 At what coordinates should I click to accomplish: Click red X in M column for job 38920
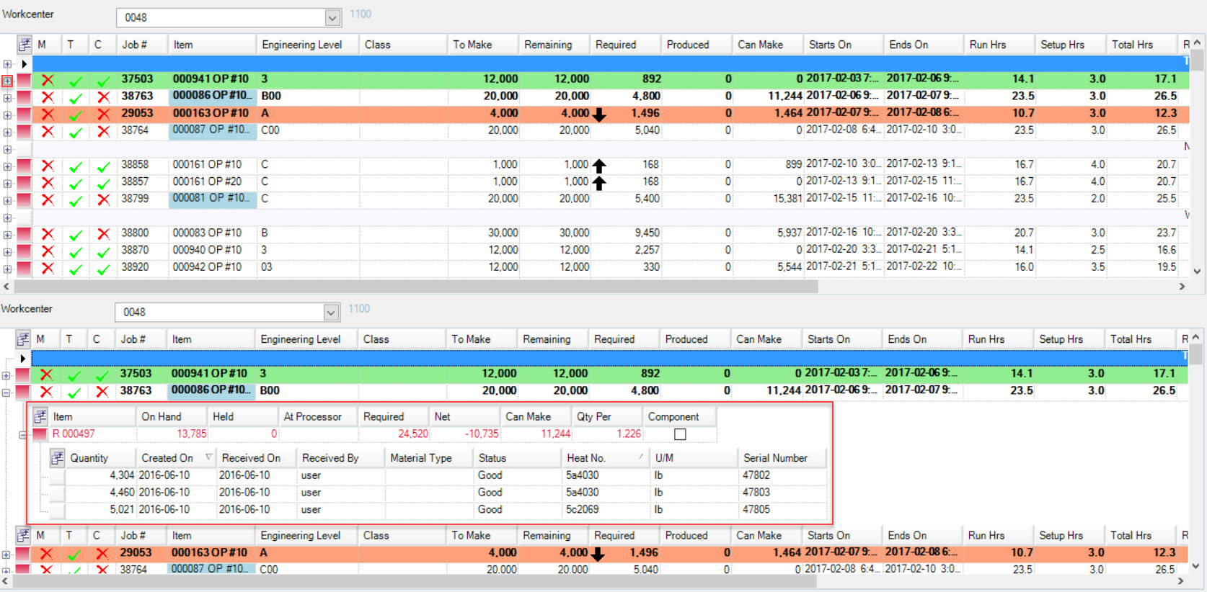coord(48,268)
